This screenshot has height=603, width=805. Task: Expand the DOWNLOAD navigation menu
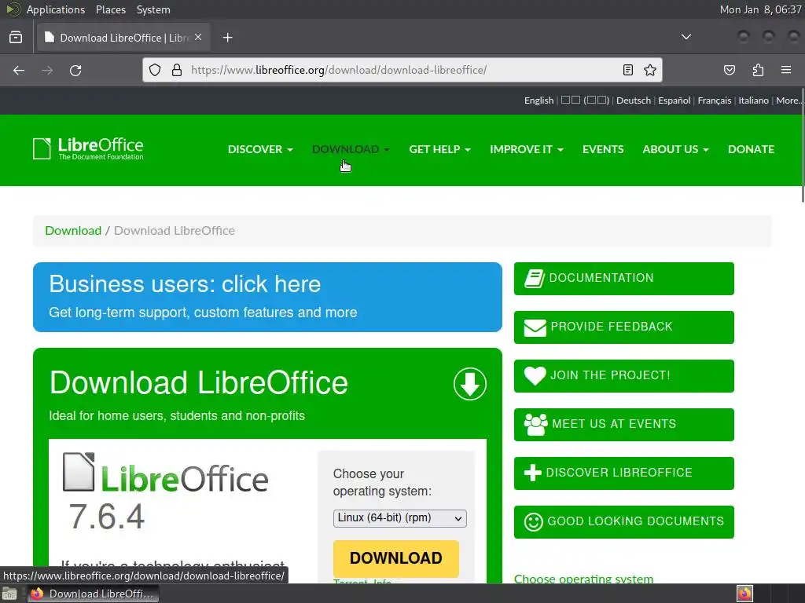351,149
